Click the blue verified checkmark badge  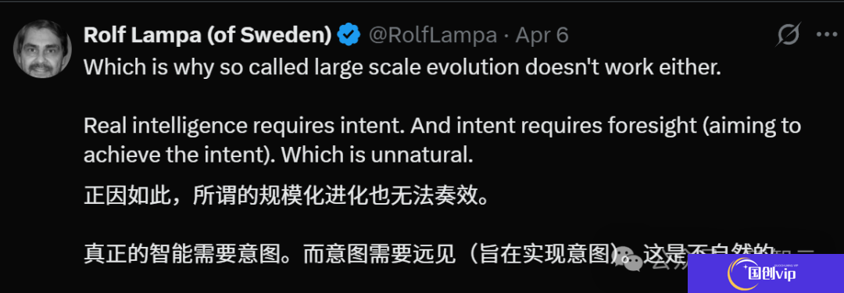point(349,35)
